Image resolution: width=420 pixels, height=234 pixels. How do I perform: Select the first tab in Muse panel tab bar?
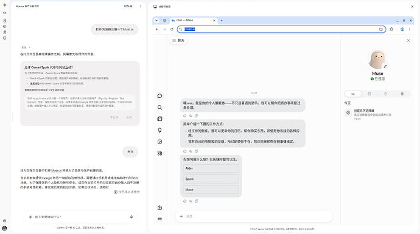[353, 94]
